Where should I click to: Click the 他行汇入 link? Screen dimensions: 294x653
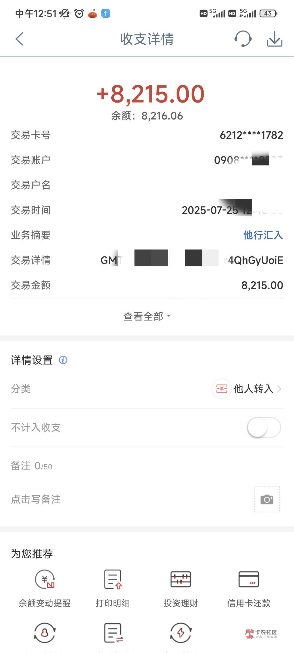[263, 235]
